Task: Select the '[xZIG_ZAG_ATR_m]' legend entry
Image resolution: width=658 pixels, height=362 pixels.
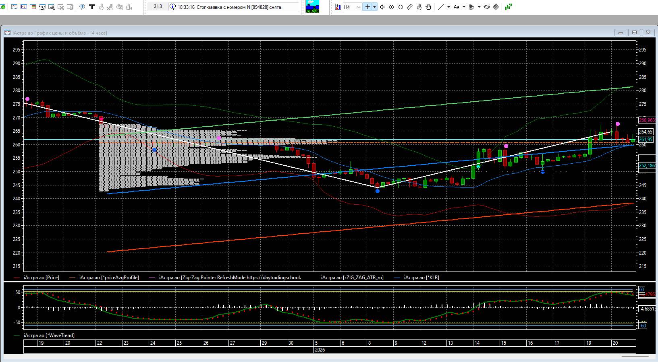Action: tap(352, 278)
